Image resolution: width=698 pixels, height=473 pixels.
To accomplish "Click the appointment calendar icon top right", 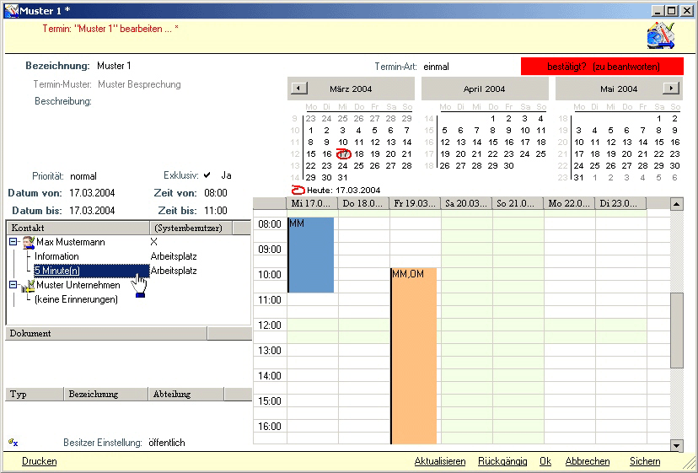I will (x=661, y=36).
